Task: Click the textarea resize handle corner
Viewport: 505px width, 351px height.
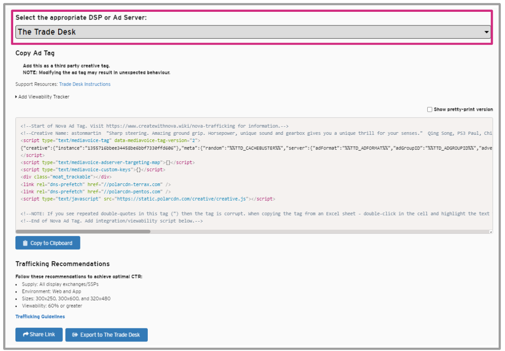Action: (490, 232)
